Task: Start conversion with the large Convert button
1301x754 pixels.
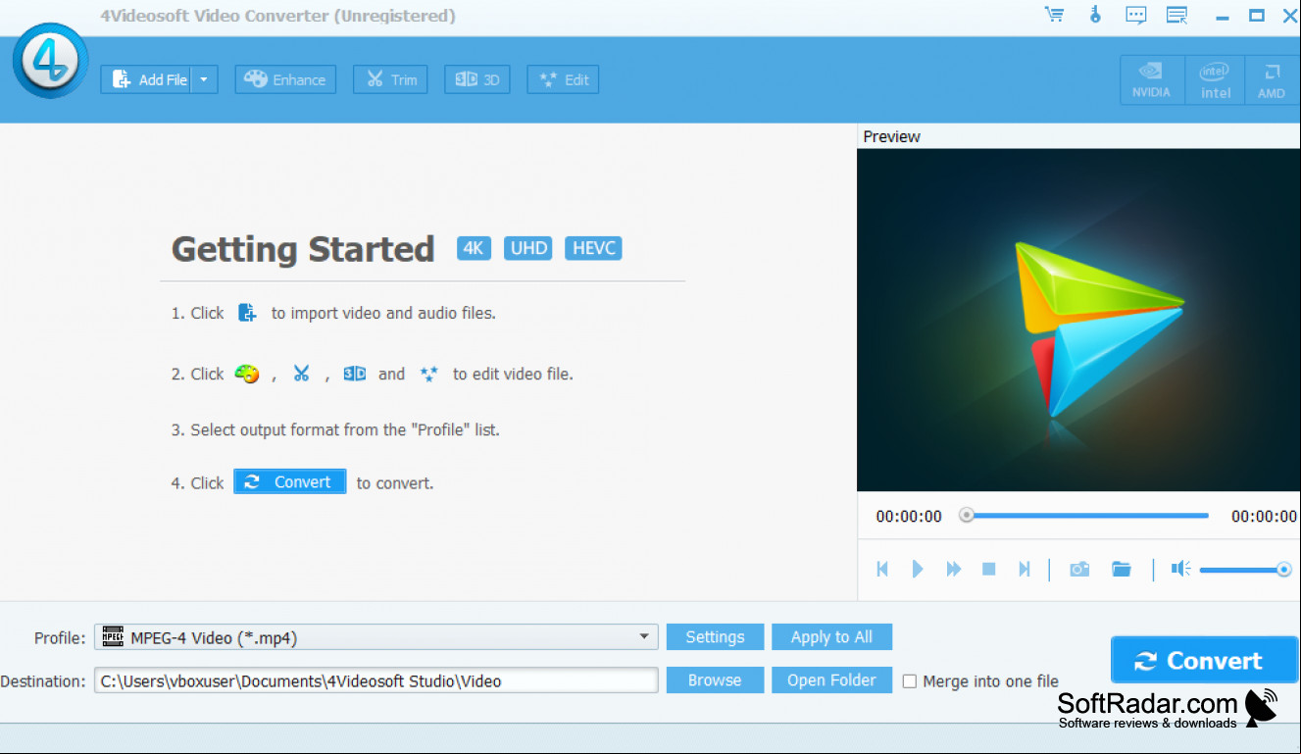Action: (1204, 660)
